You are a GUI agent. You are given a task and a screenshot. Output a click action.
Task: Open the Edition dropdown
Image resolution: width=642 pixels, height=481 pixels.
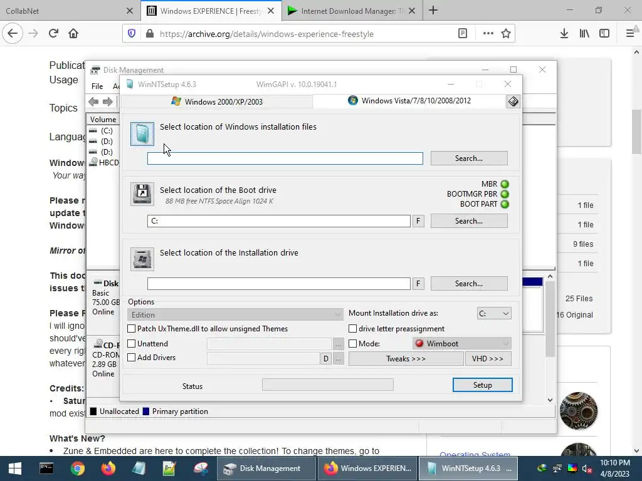[x=235, y=314]
